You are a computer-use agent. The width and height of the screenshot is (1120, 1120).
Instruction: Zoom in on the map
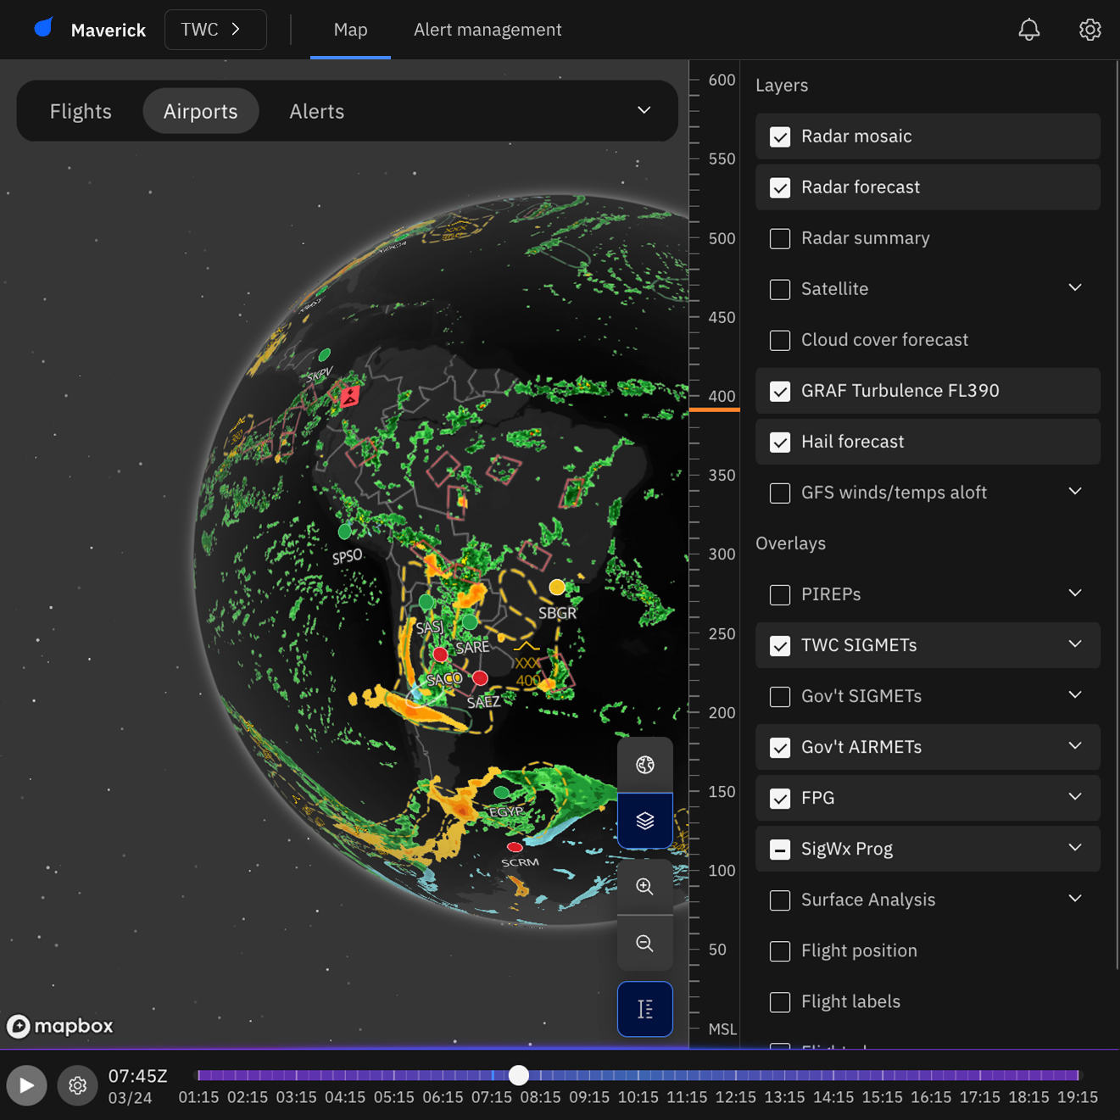(x=644, y=887)
